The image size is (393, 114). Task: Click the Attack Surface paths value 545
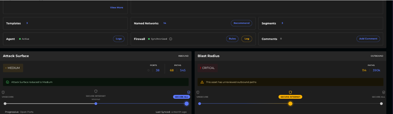tap(183, 70)
